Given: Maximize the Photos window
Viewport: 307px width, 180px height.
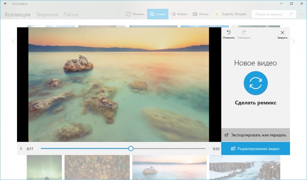Looking at the screenshot, I should point(291,3).
